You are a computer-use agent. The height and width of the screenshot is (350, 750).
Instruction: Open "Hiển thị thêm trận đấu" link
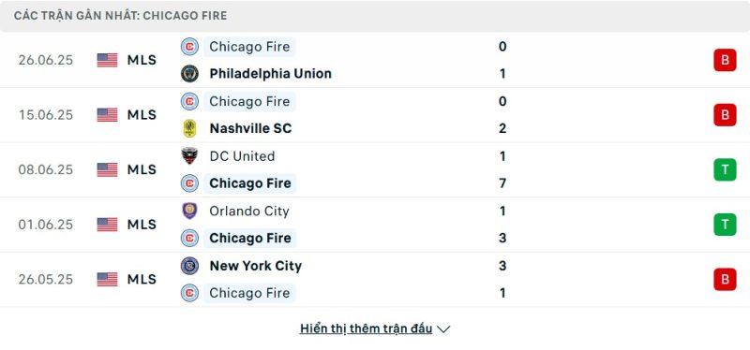pos(366,328)
